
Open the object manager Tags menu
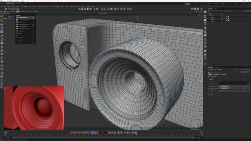pyautogui.click(x=226, y=11)
